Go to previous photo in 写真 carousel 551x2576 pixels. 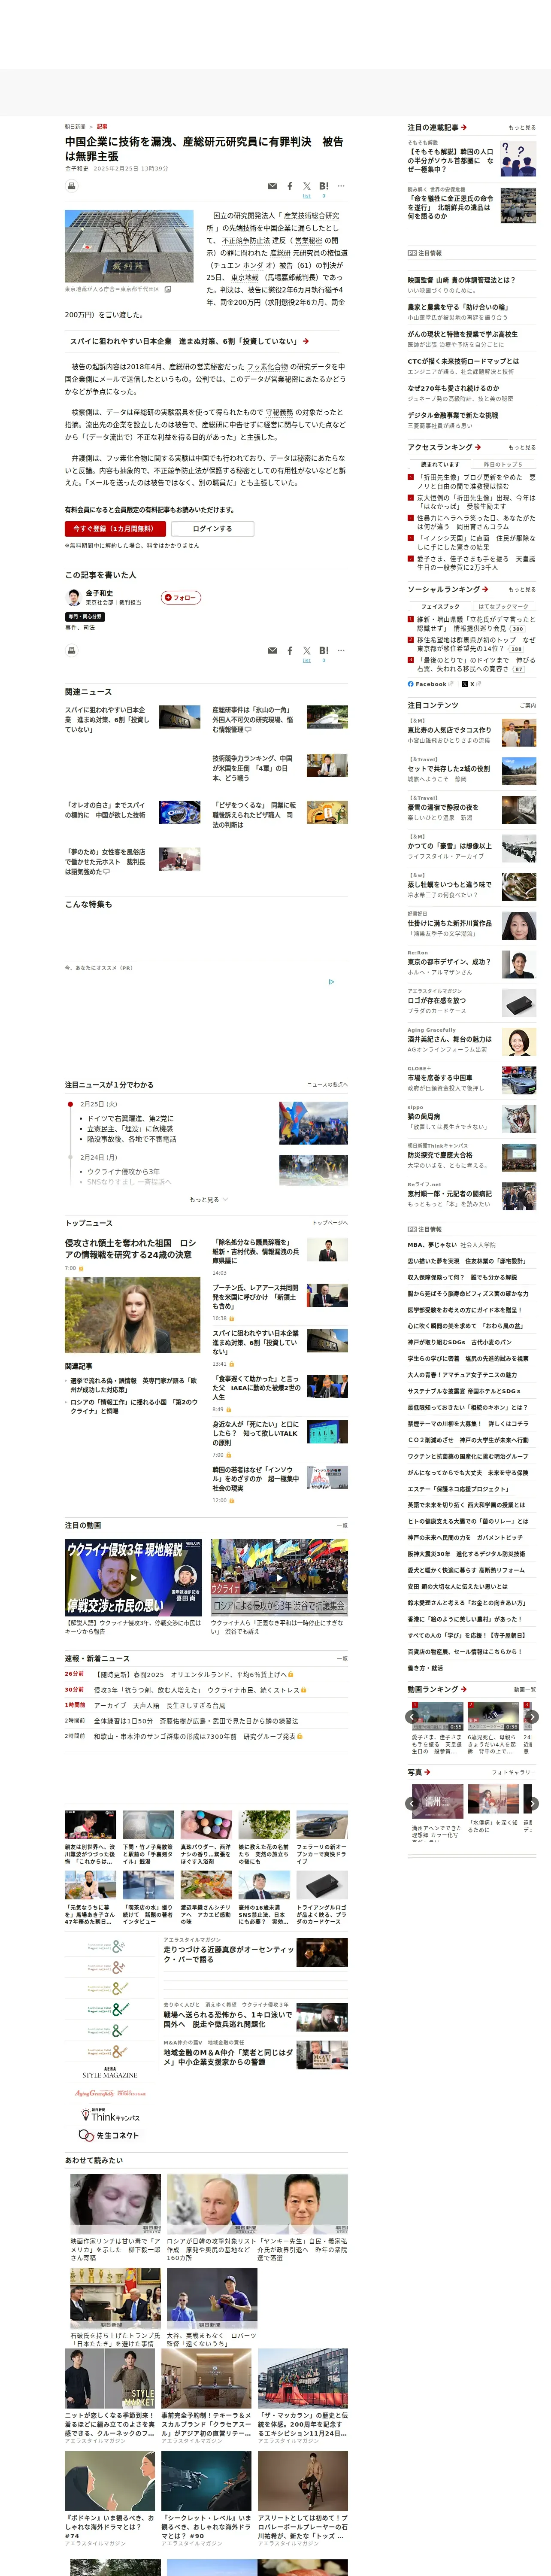pos(412,1804)
